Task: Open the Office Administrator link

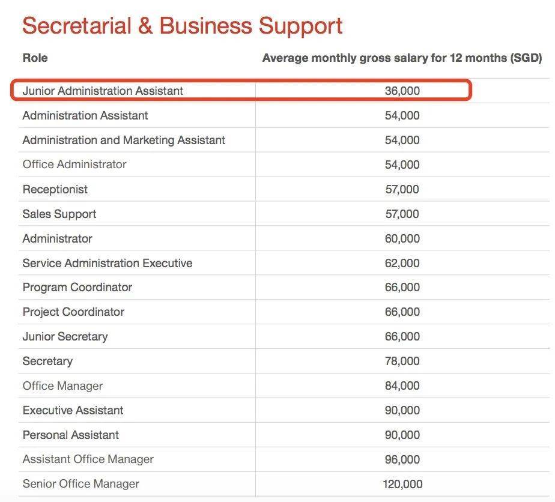Action: [x=74, y=164]
